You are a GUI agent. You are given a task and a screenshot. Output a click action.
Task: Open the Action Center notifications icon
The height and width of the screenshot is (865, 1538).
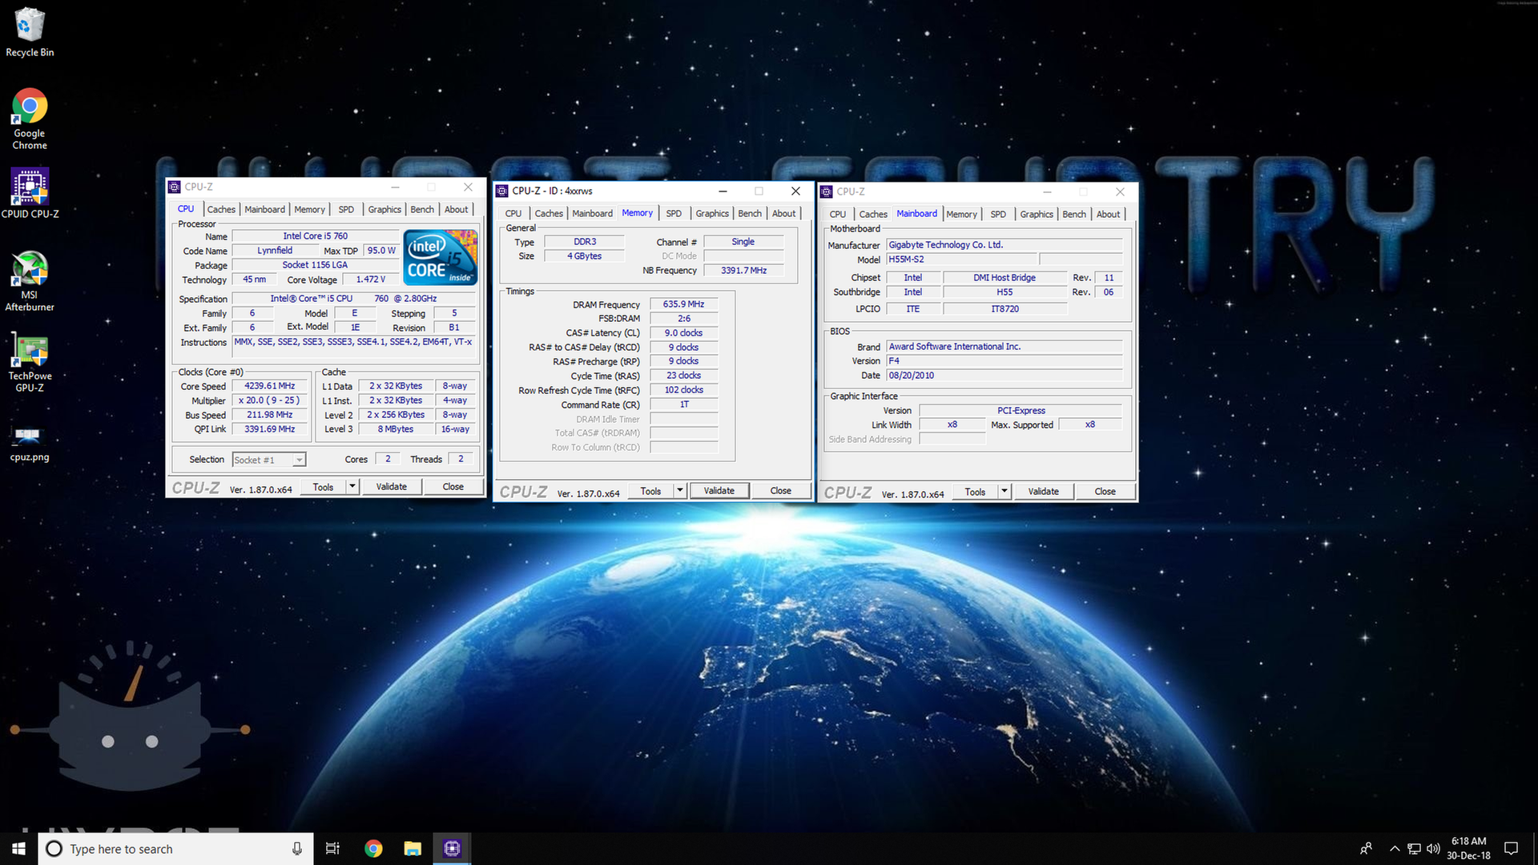pyautogui.click(x=1511, y=848)
